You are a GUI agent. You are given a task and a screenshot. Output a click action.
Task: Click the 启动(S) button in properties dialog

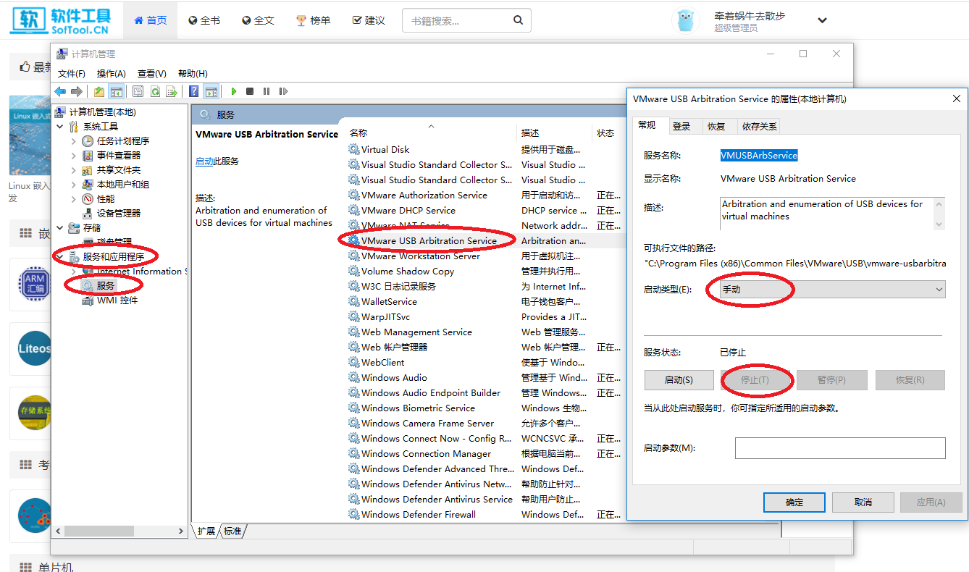tap(679, 380)
